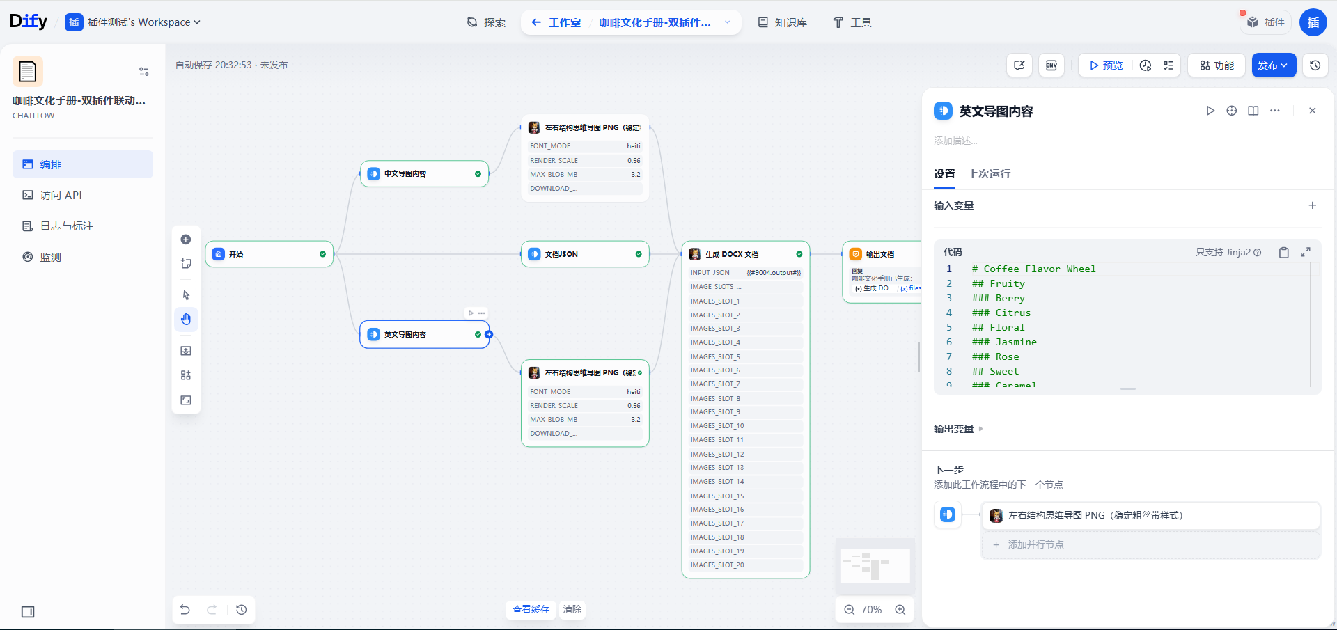Undo the last canvas change
Screen dimensions: 1337x630
[185, 610]
